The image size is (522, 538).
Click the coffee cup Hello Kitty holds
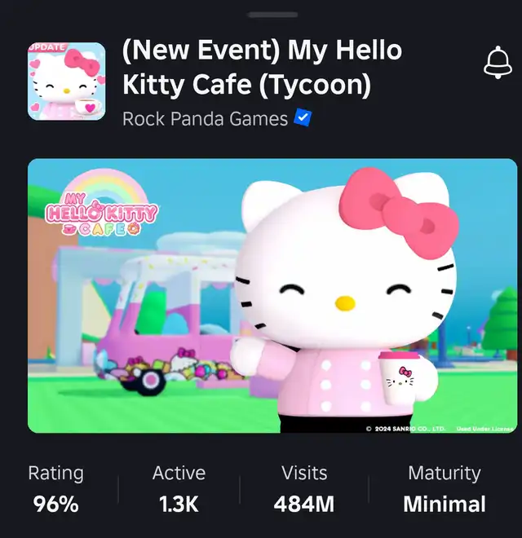click(400, 377)
